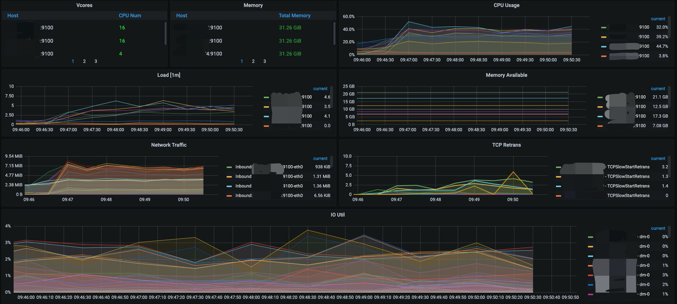This screenshot has width=677, height=304.
Task: Click green swatch of 32.0% CPU Usage series
Action: coord(603,28)
